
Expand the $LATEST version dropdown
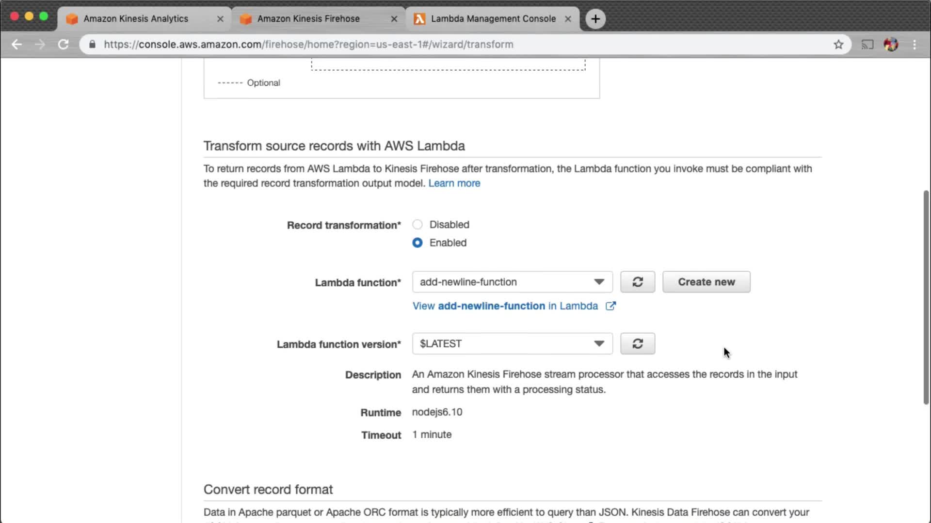[512, 344]
